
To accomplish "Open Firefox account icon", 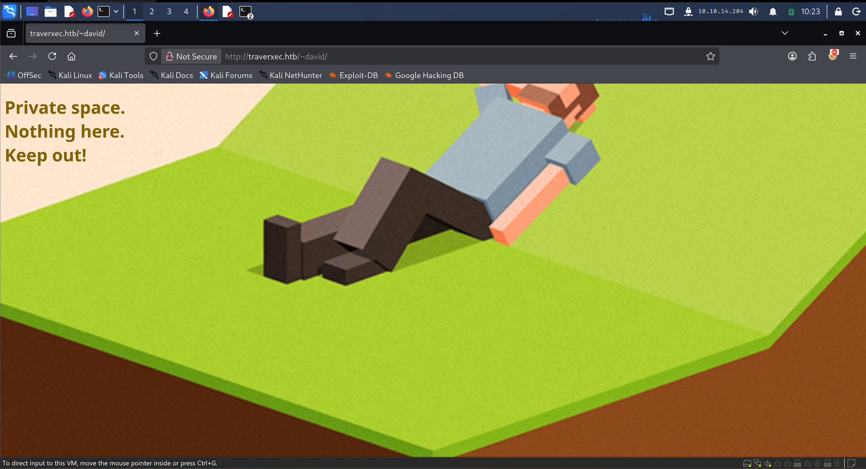I will [x=792, y=56].
